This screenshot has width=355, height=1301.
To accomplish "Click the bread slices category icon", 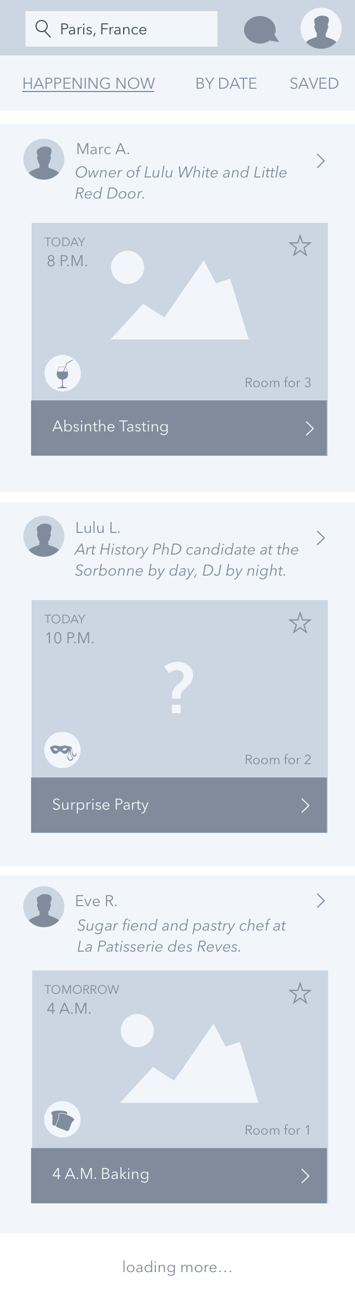I will coord(63,1119).
